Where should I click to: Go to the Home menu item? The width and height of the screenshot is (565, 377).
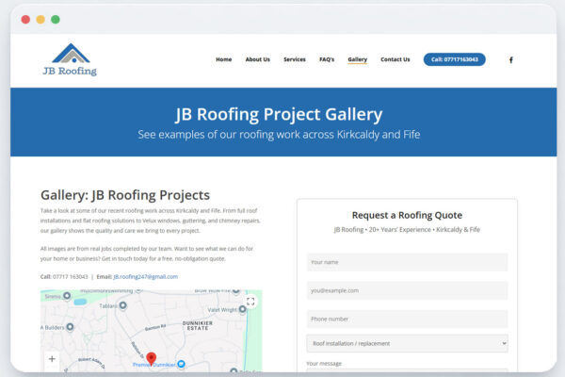click(223, 59)
